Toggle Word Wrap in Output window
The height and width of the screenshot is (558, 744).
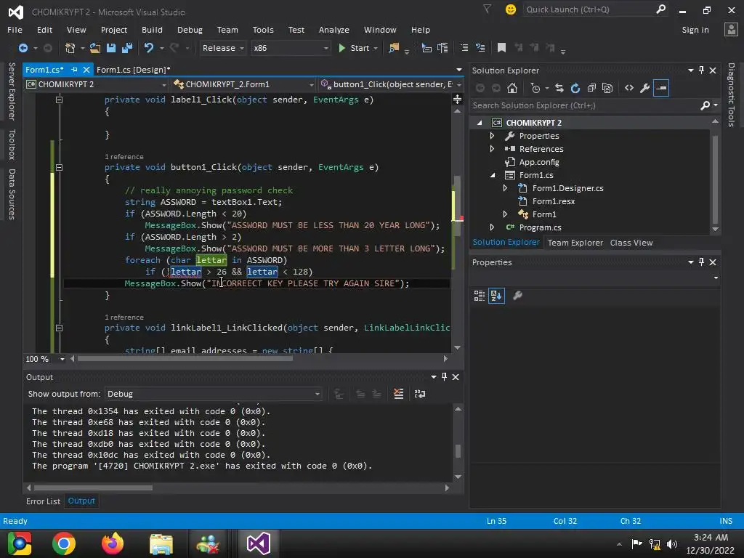point(420,394)
